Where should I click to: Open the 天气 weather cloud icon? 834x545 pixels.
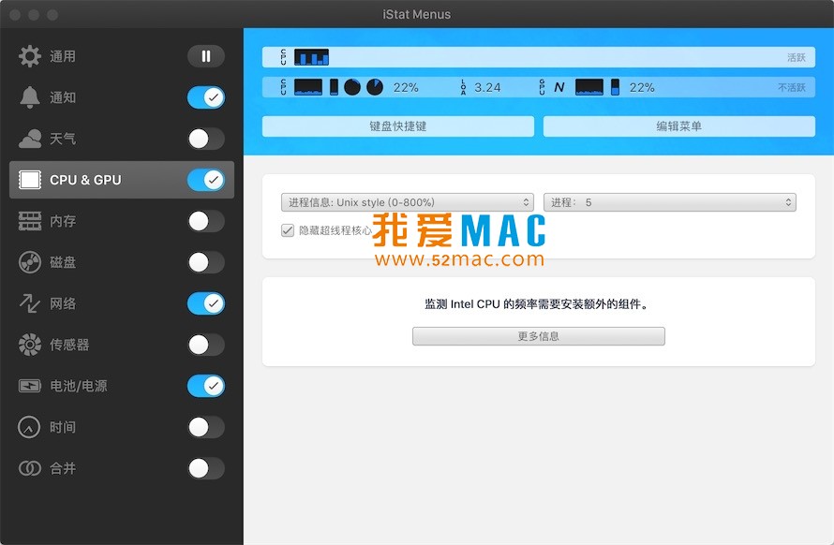(30, 139)
